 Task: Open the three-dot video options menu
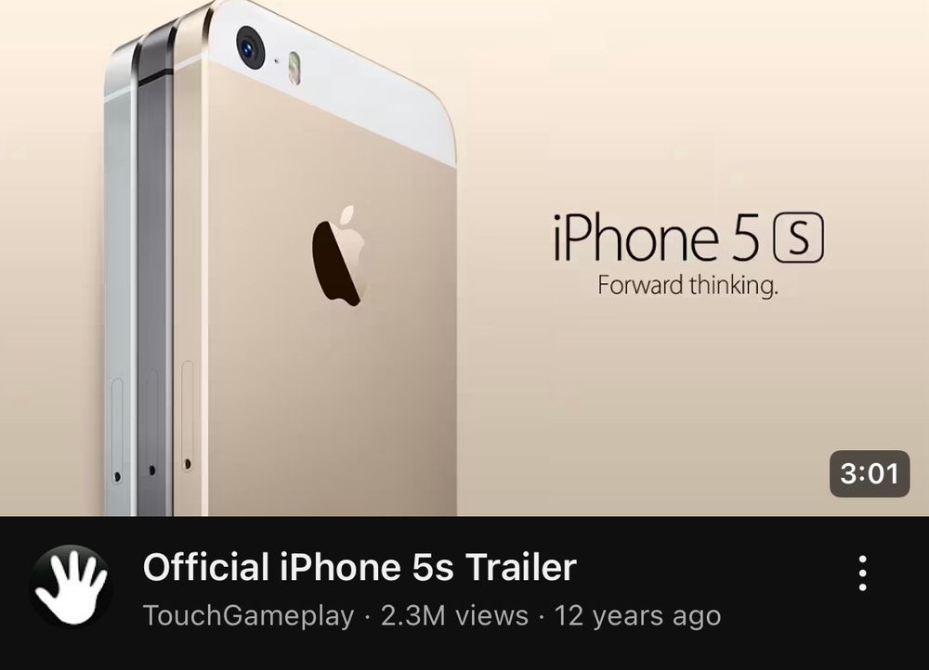point(863,573)
